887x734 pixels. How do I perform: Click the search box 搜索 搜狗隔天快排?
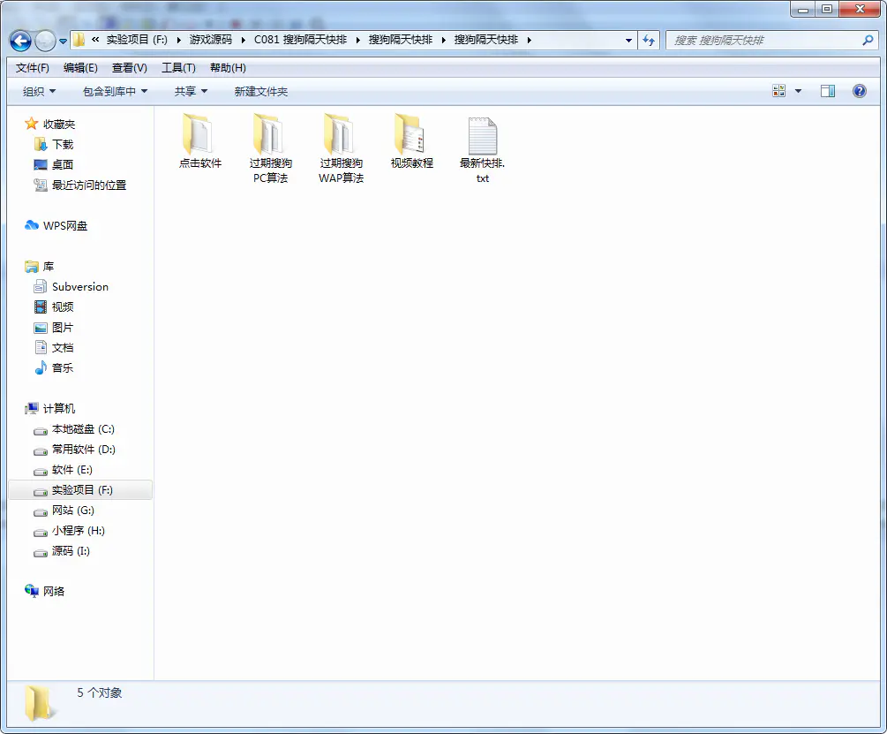[763, 41]
